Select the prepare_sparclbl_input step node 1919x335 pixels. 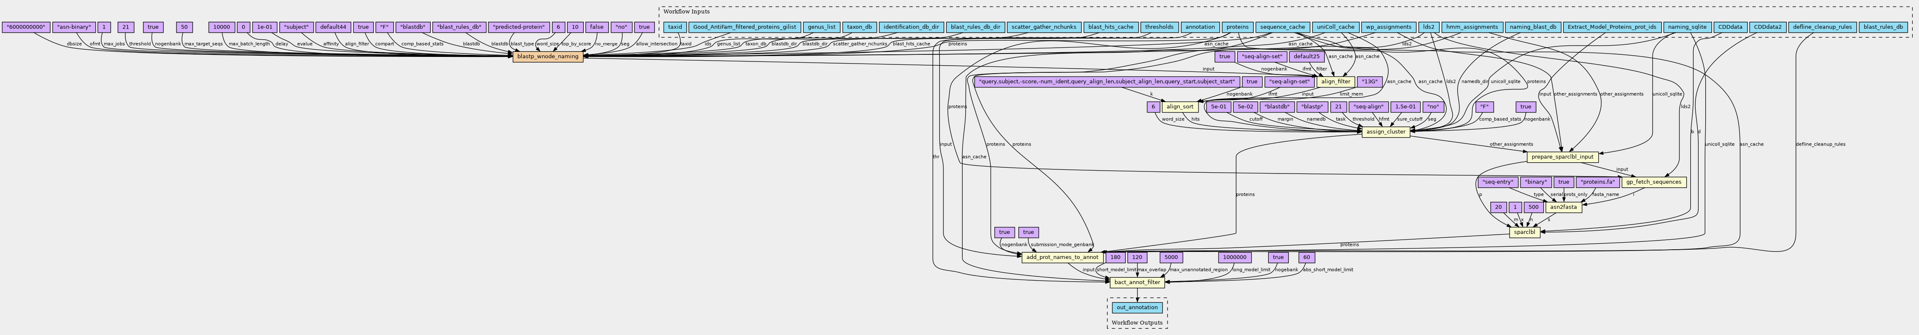(x=1563, y=157)
